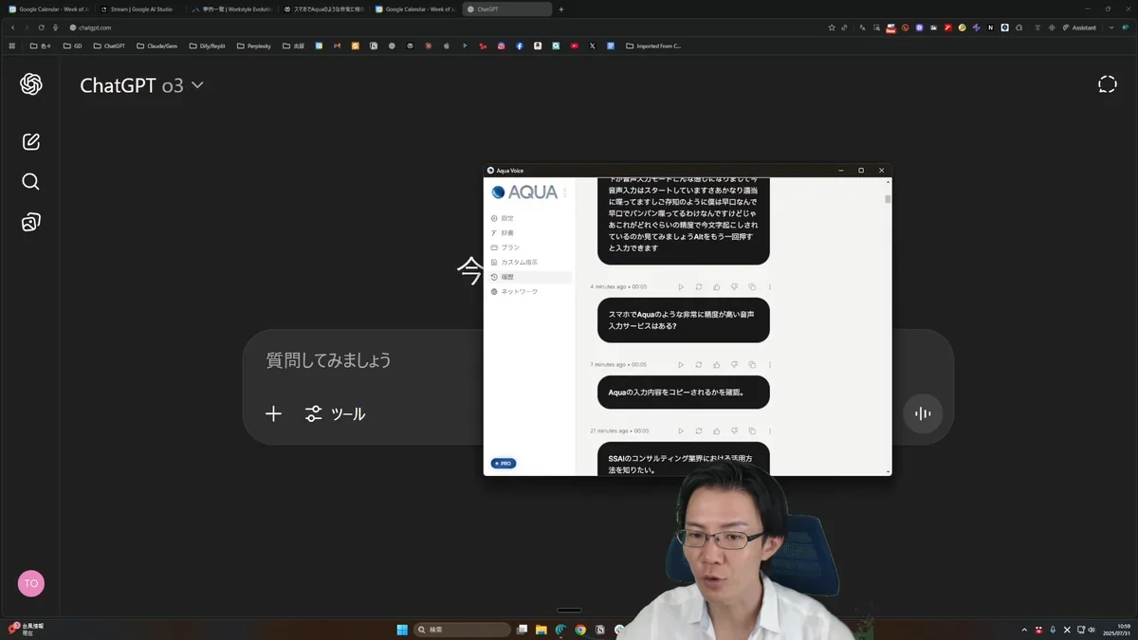Viewport: 1138px width, 640px height.
Task: Open the Dify/Replit bookmarks folder
Action: point(207,46)
